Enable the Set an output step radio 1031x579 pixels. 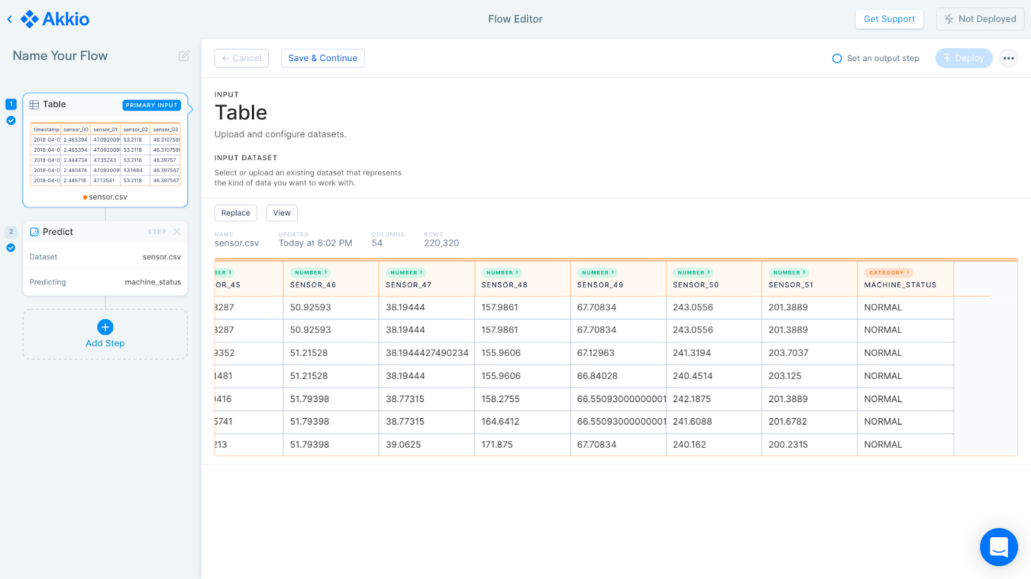836,58
